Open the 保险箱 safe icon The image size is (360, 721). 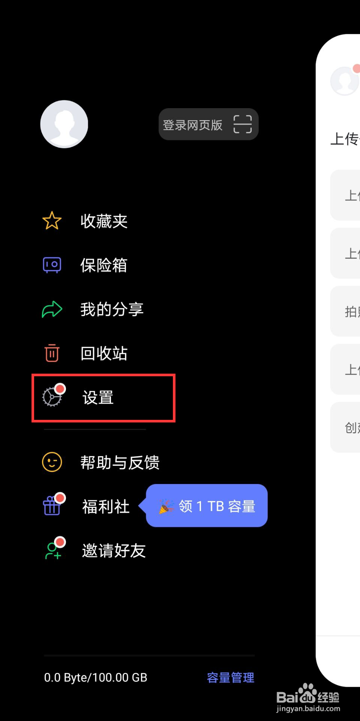[52, 265]
